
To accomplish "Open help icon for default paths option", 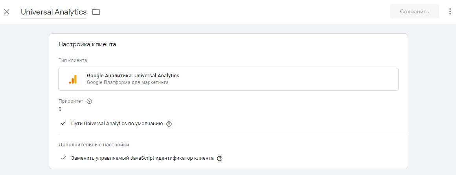I will (x=169, y=124).
